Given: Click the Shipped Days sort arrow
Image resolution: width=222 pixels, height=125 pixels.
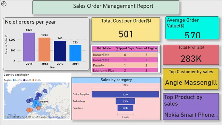Looking at the screenshot, I should [x=117, y=51].
